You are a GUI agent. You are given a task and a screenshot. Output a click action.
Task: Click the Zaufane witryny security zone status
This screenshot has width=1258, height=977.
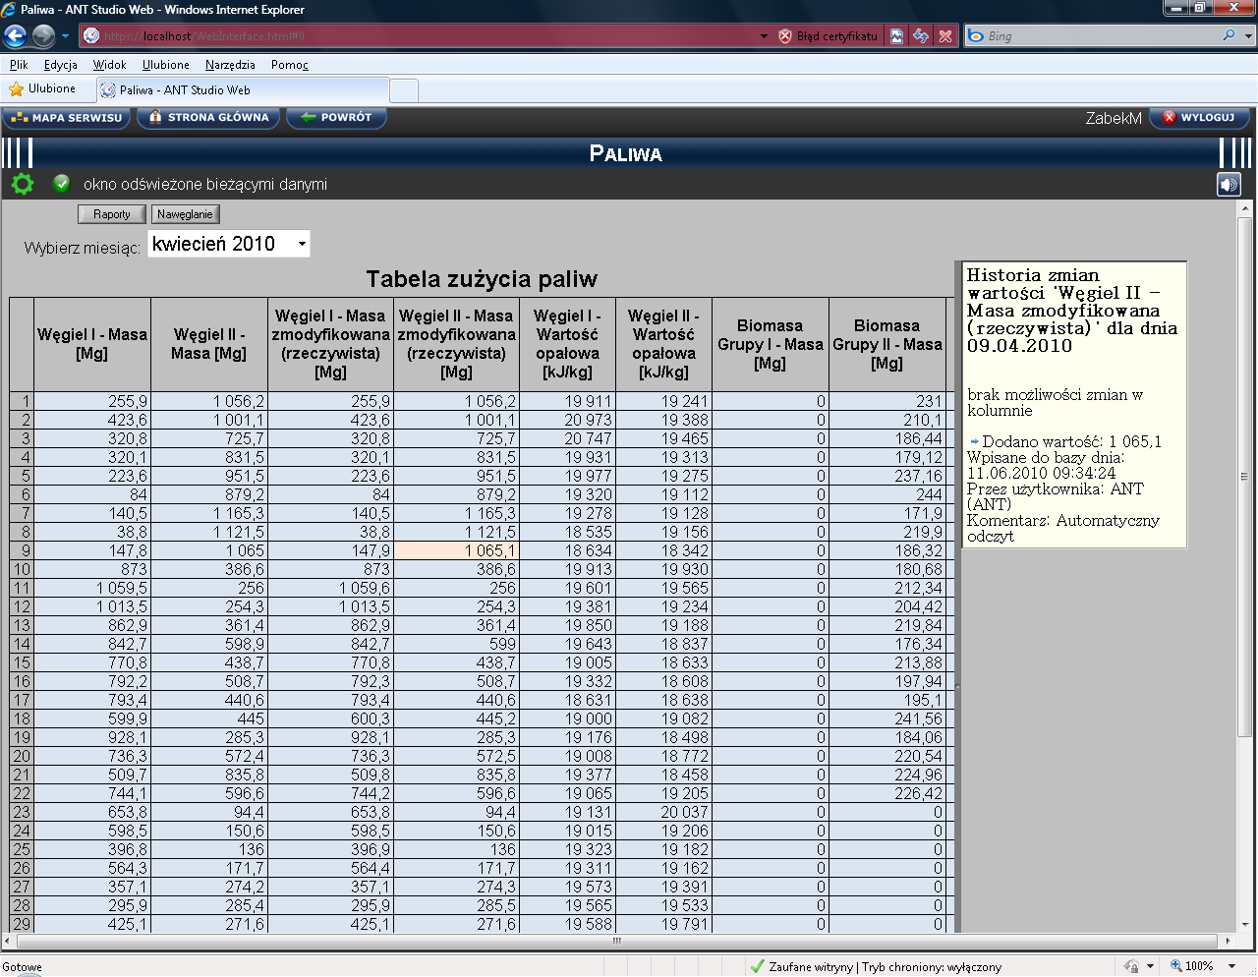875,966
